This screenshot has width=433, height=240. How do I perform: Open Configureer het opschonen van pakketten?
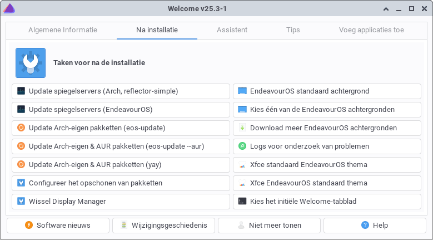point(121,183)
